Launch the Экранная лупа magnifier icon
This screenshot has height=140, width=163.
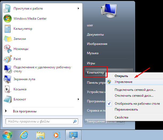[x=7, y=79]
